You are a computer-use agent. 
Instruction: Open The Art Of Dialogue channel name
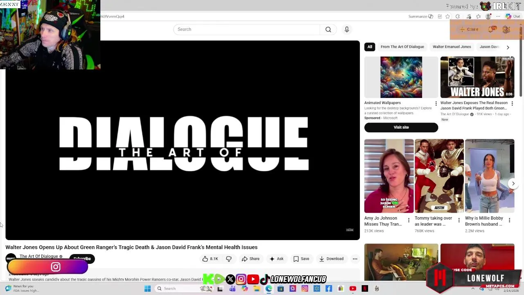[39, 256]
